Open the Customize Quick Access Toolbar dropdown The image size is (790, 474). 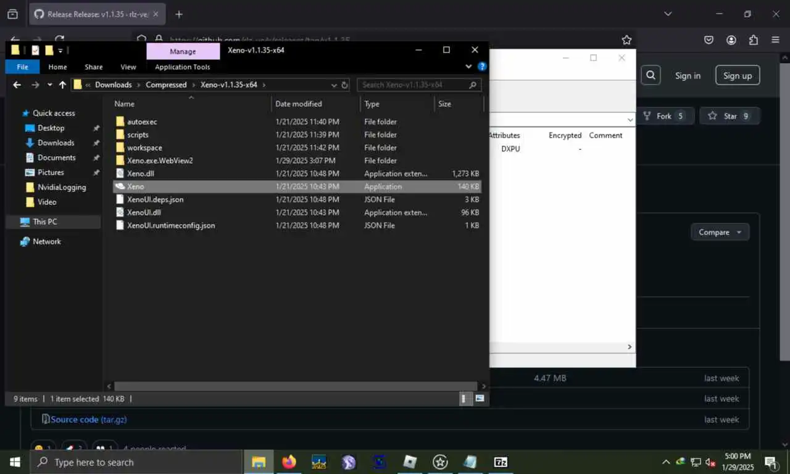(60, 51)
